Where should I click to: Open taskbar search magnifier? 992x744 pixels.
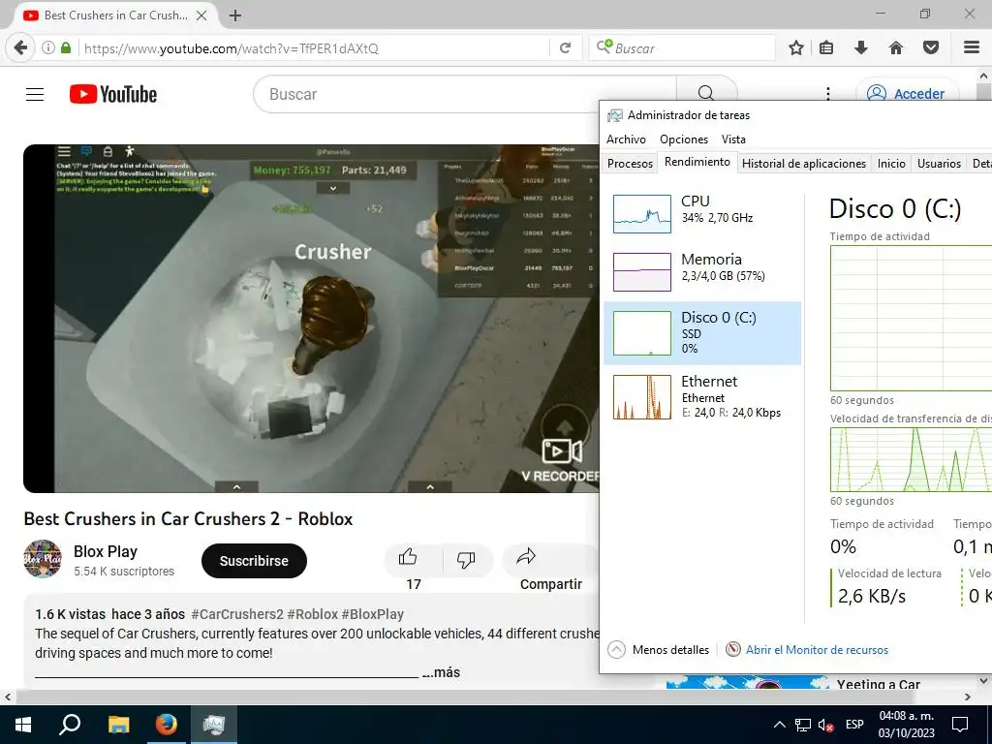tap(70, 725)
